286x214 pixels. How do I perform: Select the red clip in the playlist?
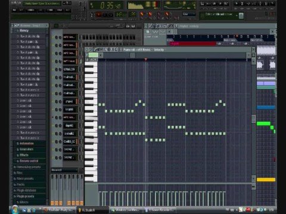click(x=193, y=43)
